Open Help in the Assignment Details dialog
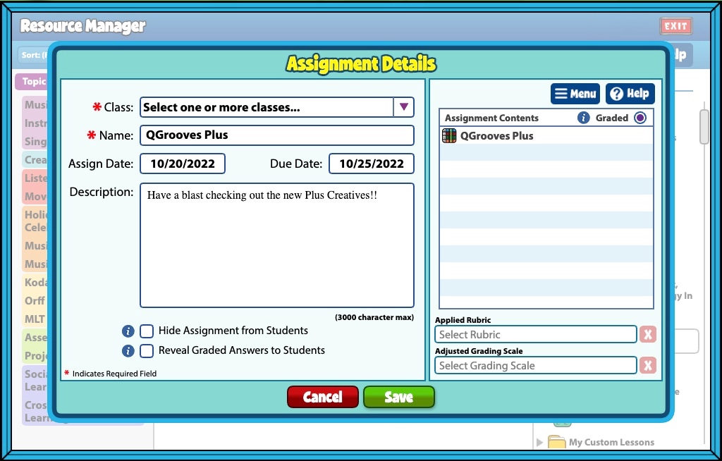The image size is (722, 461). coord(630,94)
